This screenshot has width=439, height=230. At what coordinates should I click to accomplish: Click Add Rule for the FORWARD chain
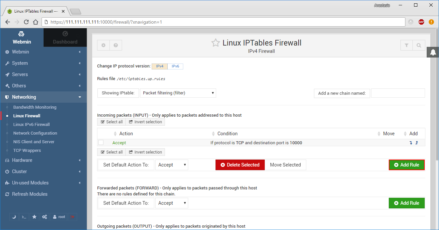coord(406,203)
